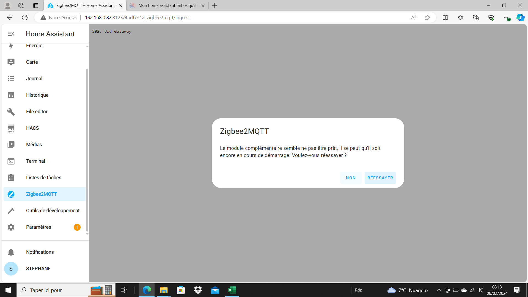The height and width of the screenshot is (297, 528).
Task: Select the Journal menu label
Action: [x=34, y=79]
